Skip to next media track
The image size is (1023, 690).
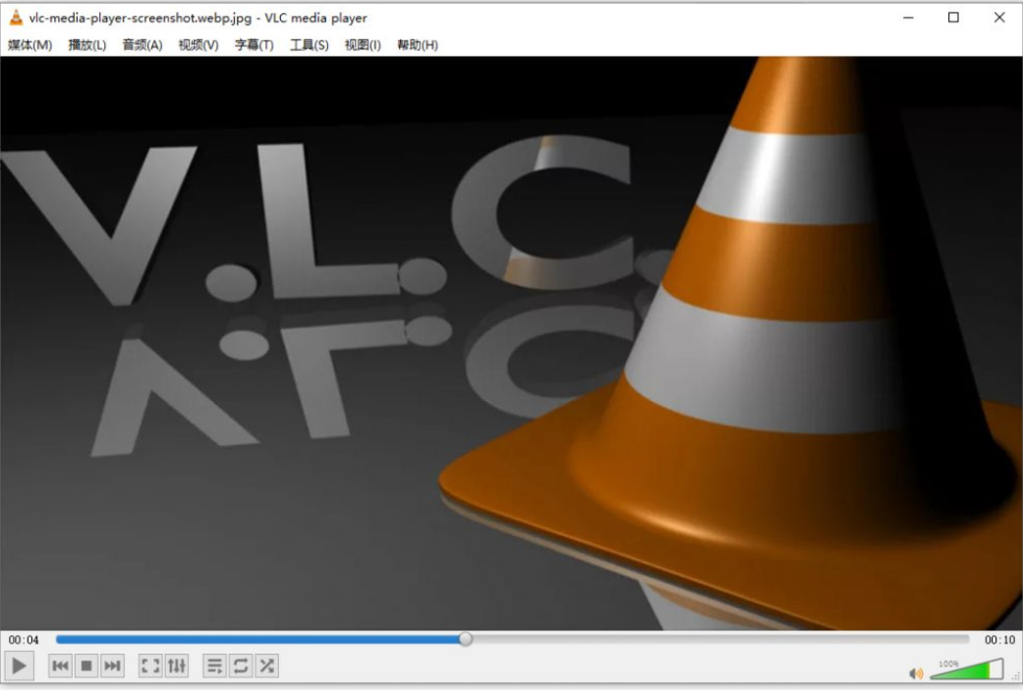pos(112,665)
